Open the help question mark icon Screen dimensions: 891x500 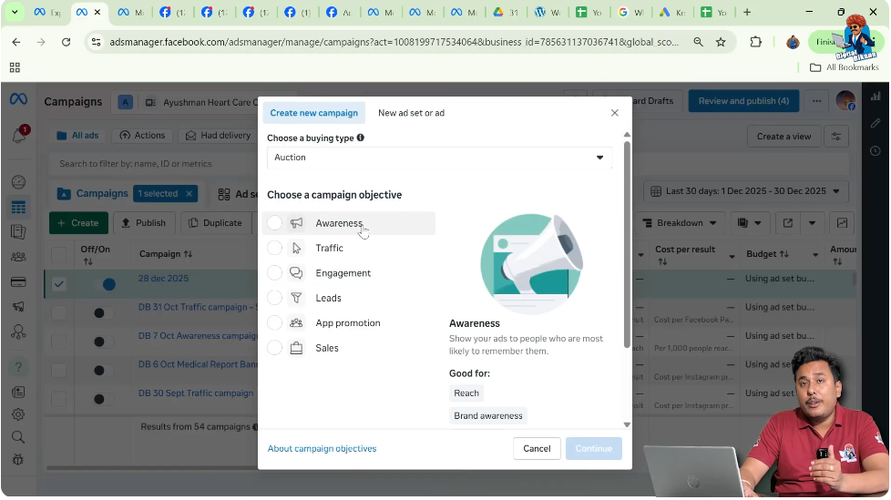tap(18, 367)
